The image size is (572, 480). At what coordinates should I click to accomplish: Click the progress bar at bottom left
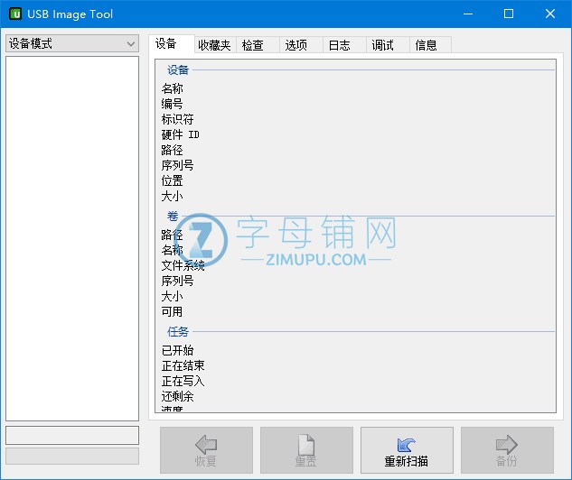(x=72, y=456)
